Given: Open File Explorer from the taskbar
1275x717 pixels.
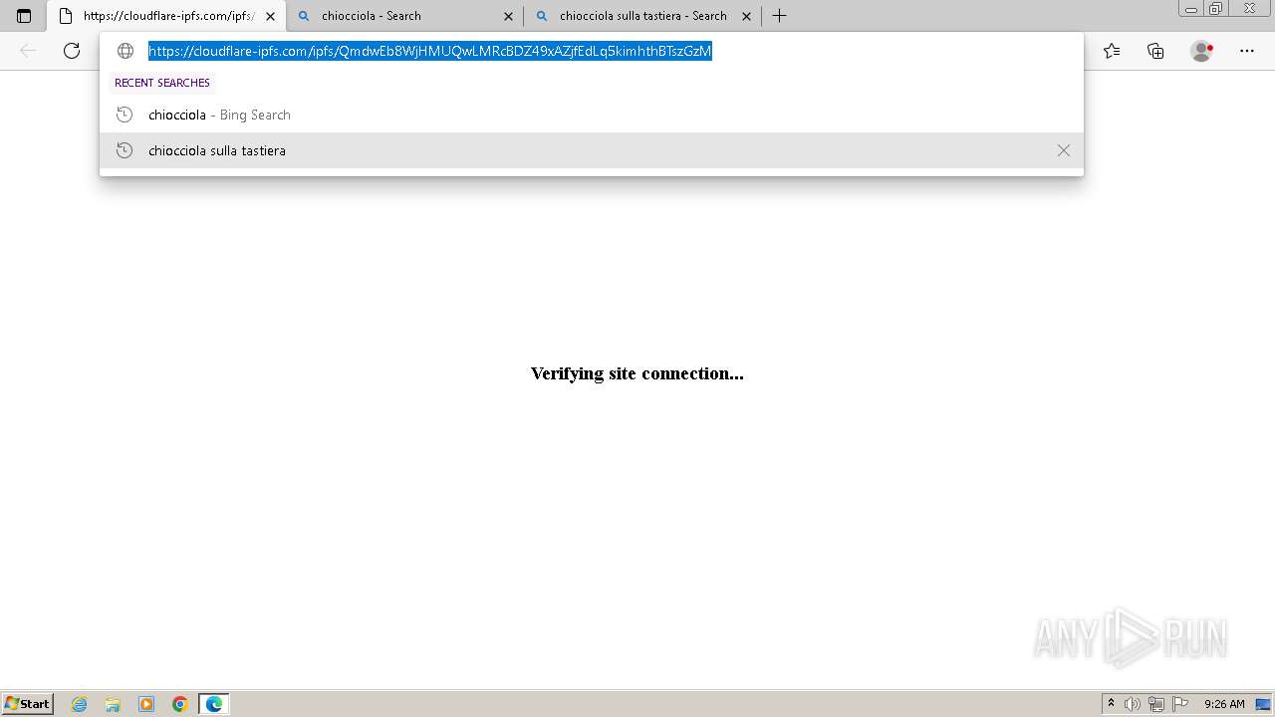Looking at the screenshot, I should (113, 704).
